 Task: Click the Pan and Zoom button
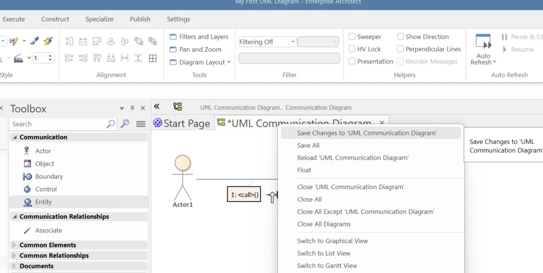[195, 49]
